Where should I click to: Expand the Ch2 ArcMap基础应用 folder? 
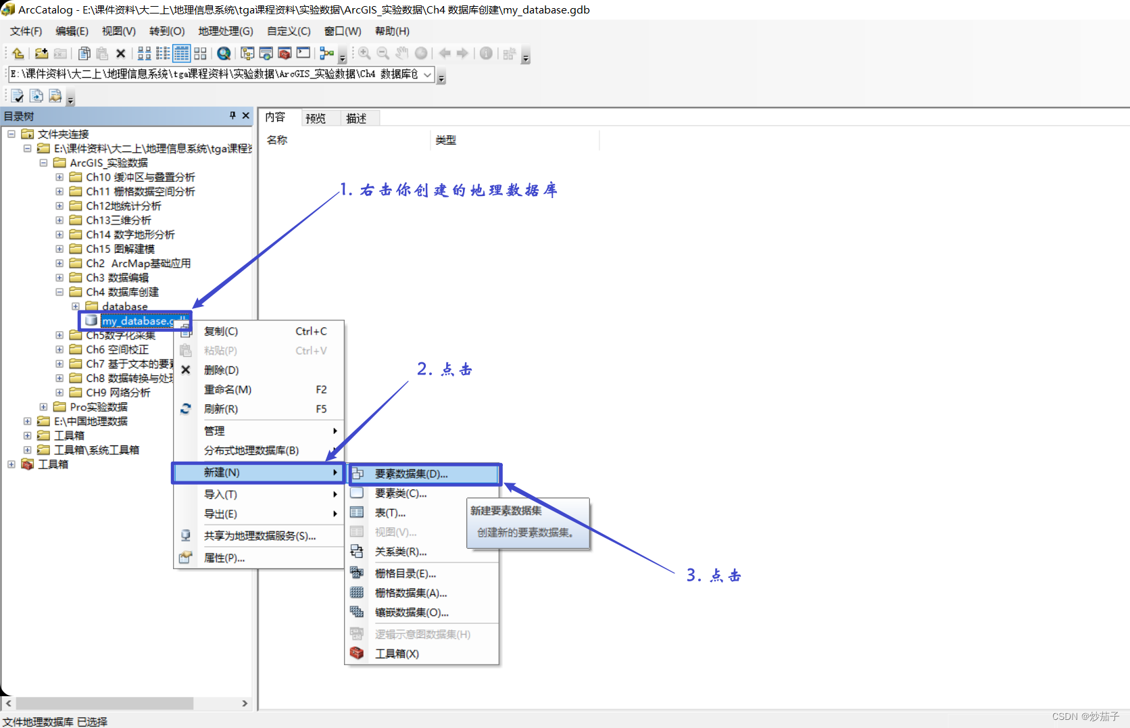pyautogui.click(x=59, y=264)
